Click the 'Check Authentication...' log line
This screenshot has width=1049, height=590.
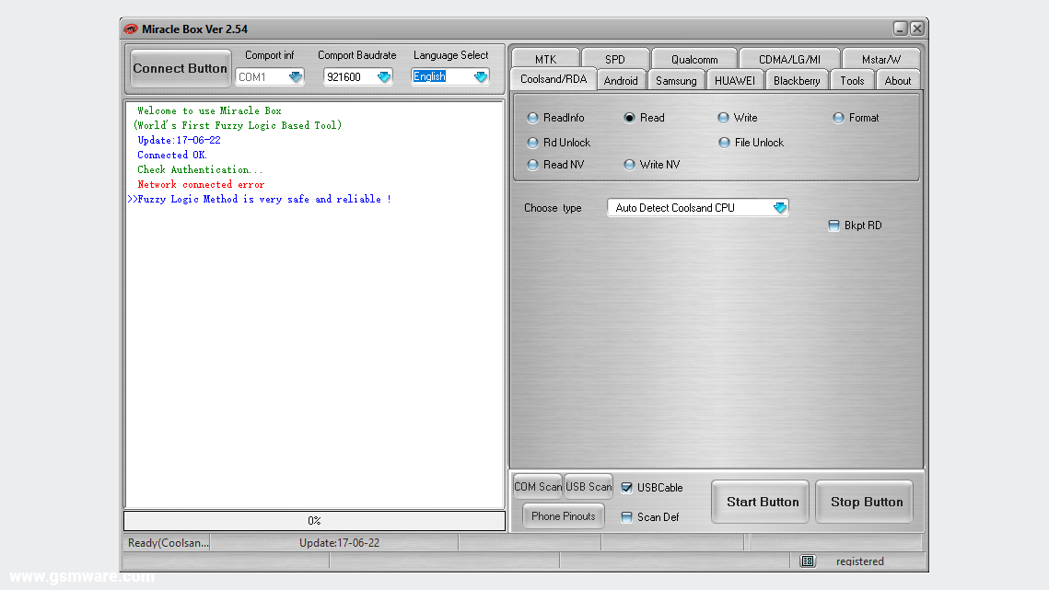[x=199, y=170]
